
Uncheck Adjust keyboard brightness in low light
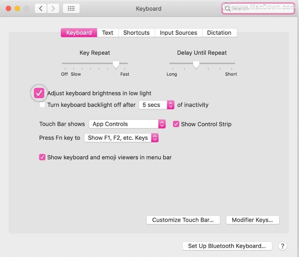click(39, 93)
